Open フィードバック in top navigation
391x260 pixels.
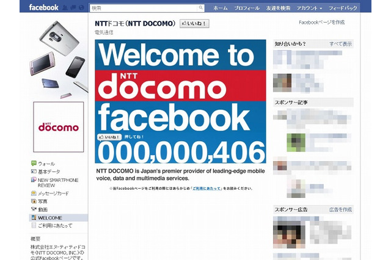343,8
